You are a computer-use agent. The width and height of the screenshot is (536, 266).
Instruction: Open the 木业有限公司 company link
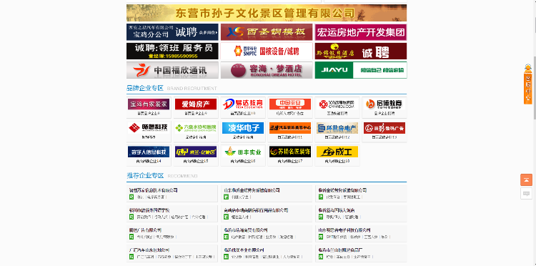click(244, 250)
